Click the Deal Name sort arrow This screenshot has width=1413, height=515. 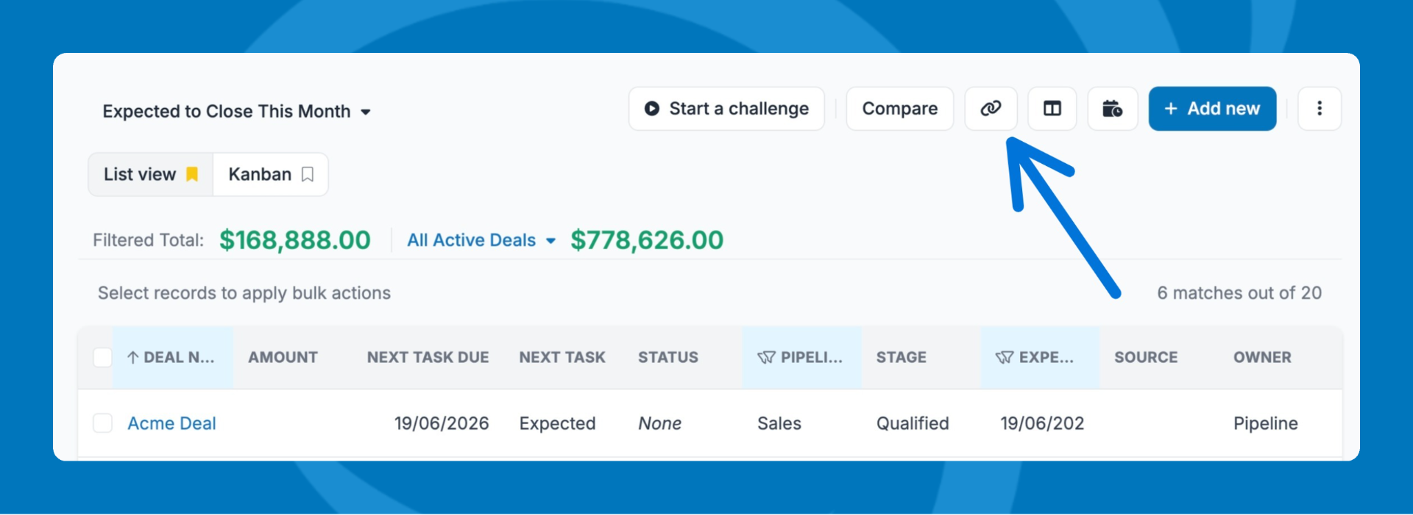[132, 358]
